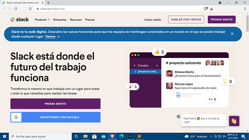Screen dimensions: 249x140
Task: Click the 'Hey friend' chat message
Action: coord(204,120)
